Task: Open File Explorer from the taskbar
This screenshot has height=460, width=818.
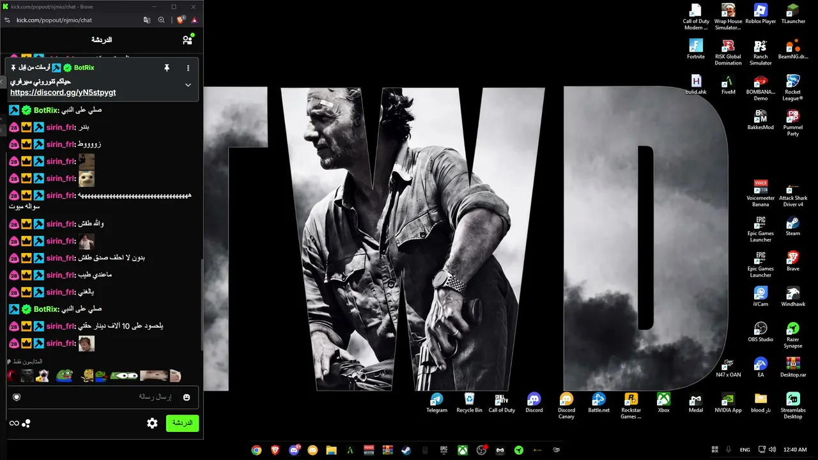Action: tap(331, 450)
